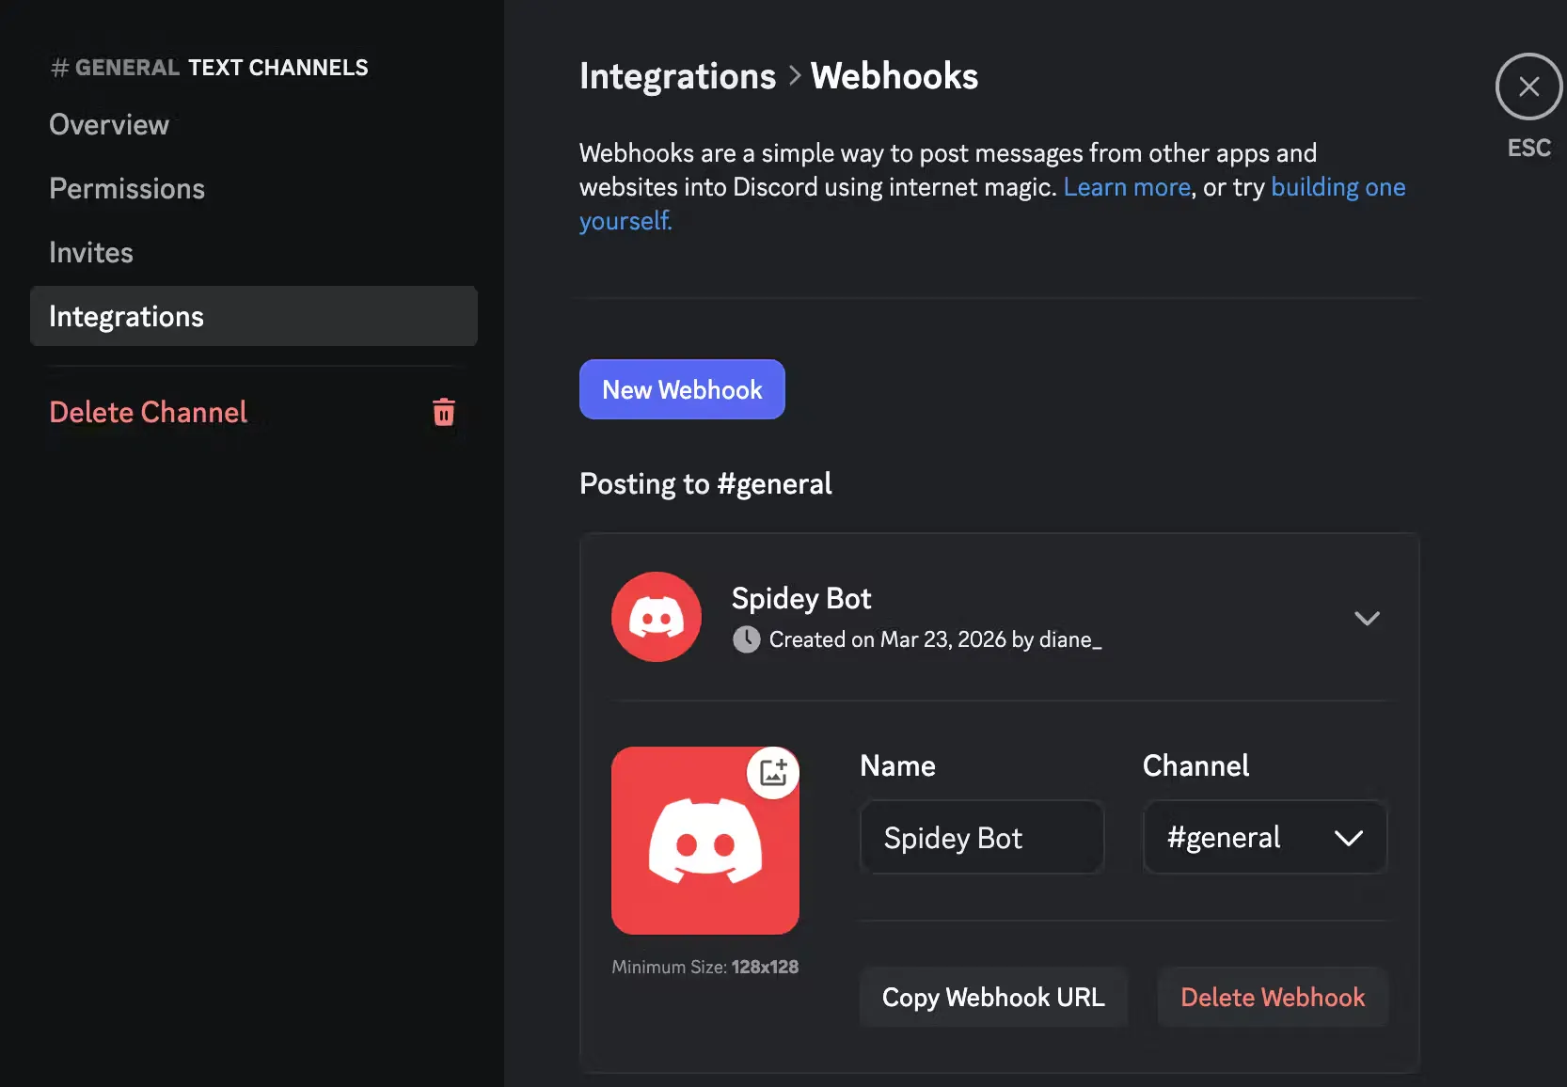Click the 'Channel' field label

(1195, 765)
